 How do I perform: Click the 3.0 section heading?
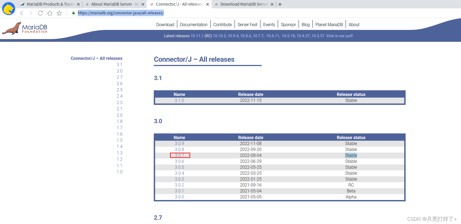158,121
